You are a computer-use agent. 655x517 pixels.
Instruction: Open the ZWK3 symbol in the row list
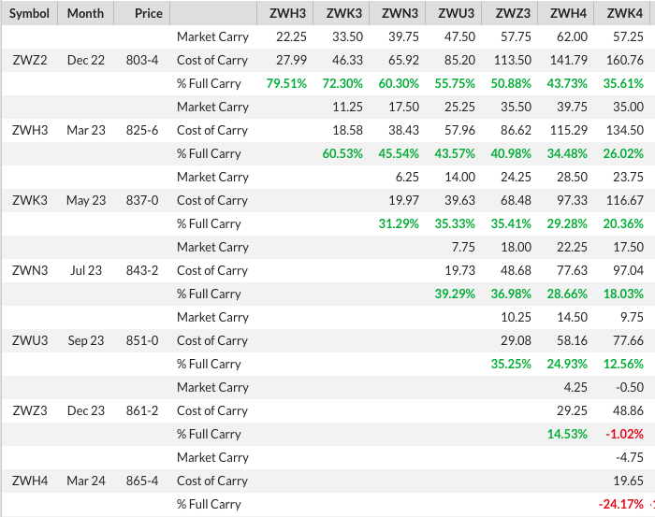30,200
